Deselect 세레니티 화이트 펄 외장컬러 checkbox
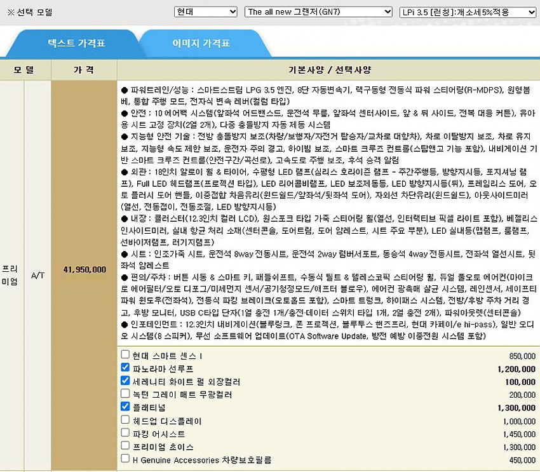The height and width of the screenshot is (472, 540). 125,381
